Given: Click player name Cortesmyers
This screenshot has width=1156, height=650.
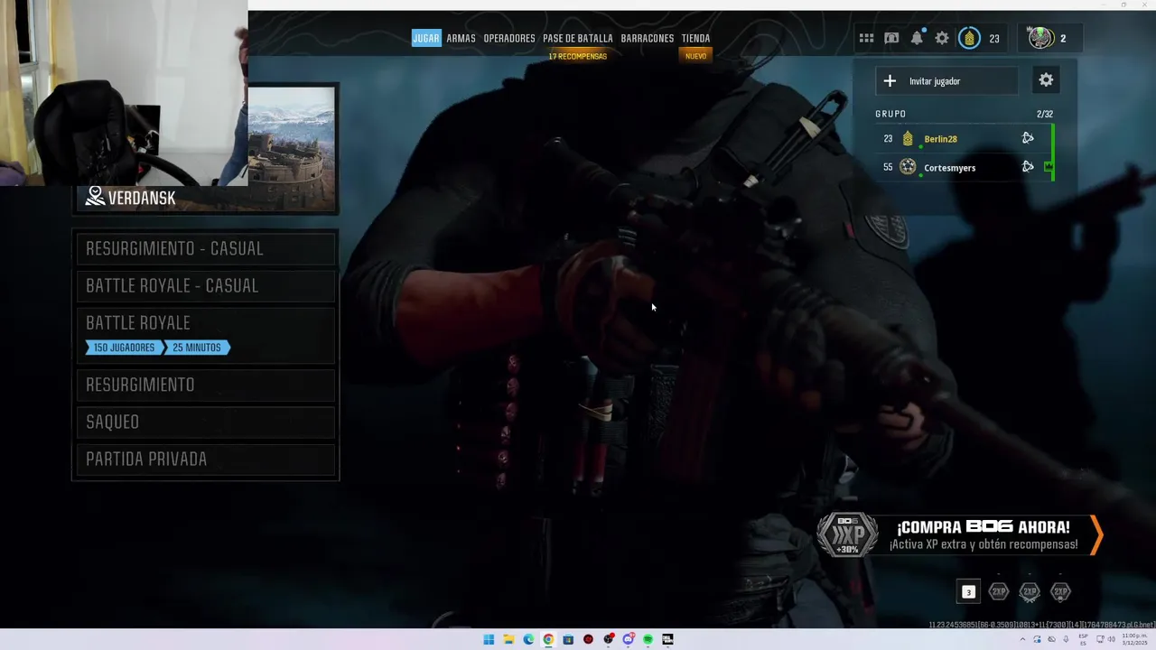Looking at the screenshot, I should pos(949,168).
